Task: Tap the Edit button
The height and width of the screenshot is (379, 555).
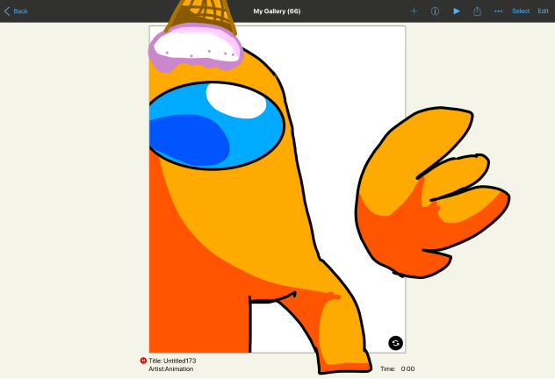Action: pos(543,11)
